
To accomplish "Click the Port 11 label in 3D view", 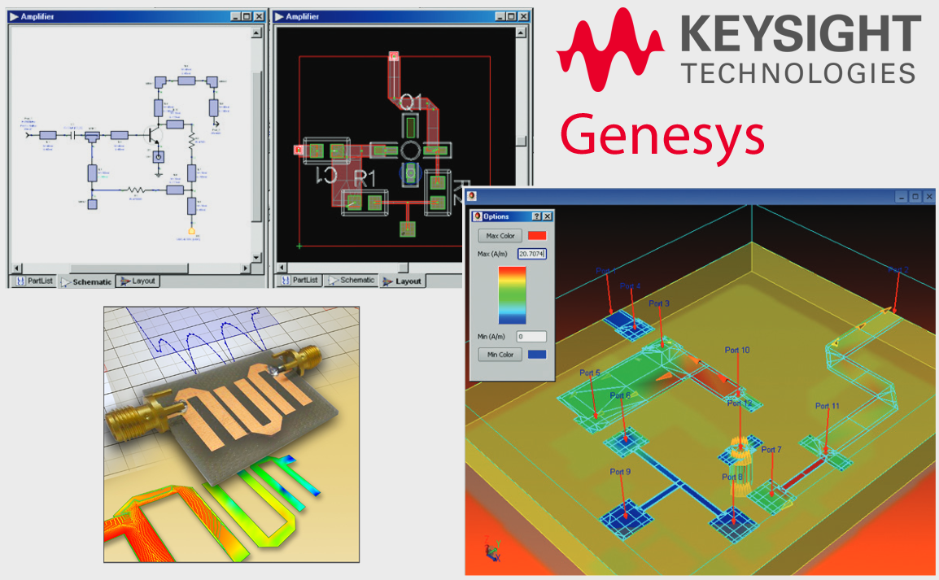I will pyautogui.click(x=827, y=406).
